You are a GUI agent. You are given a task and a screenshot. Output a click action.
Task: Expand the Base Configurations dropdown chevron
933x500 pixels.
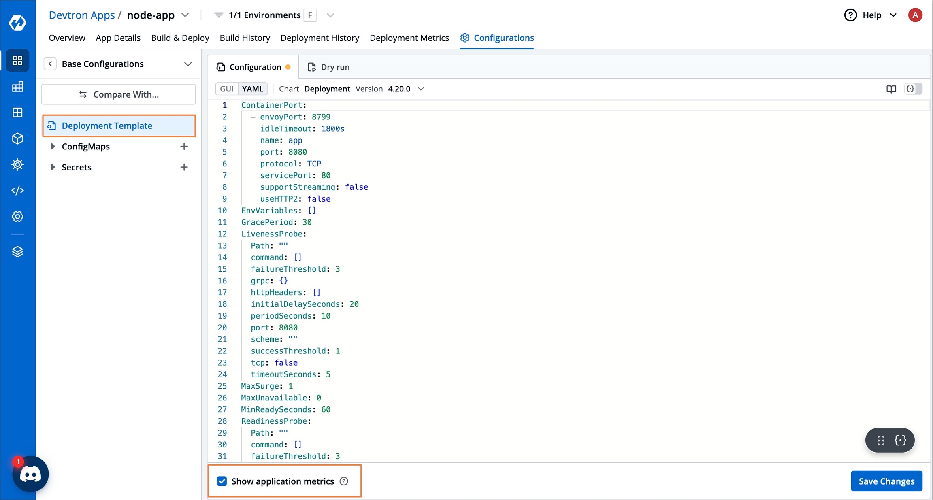pyautogui.click(x=188, y=64)
